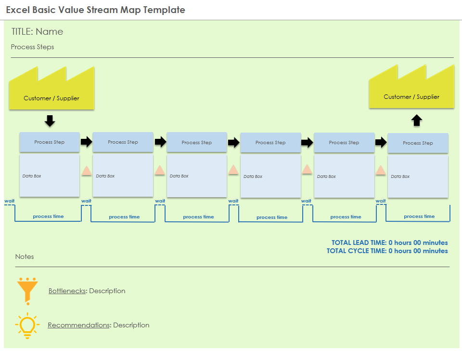
Task: Click the orange funnel Bottlenecks icon
Action: (x=27, y=290)
